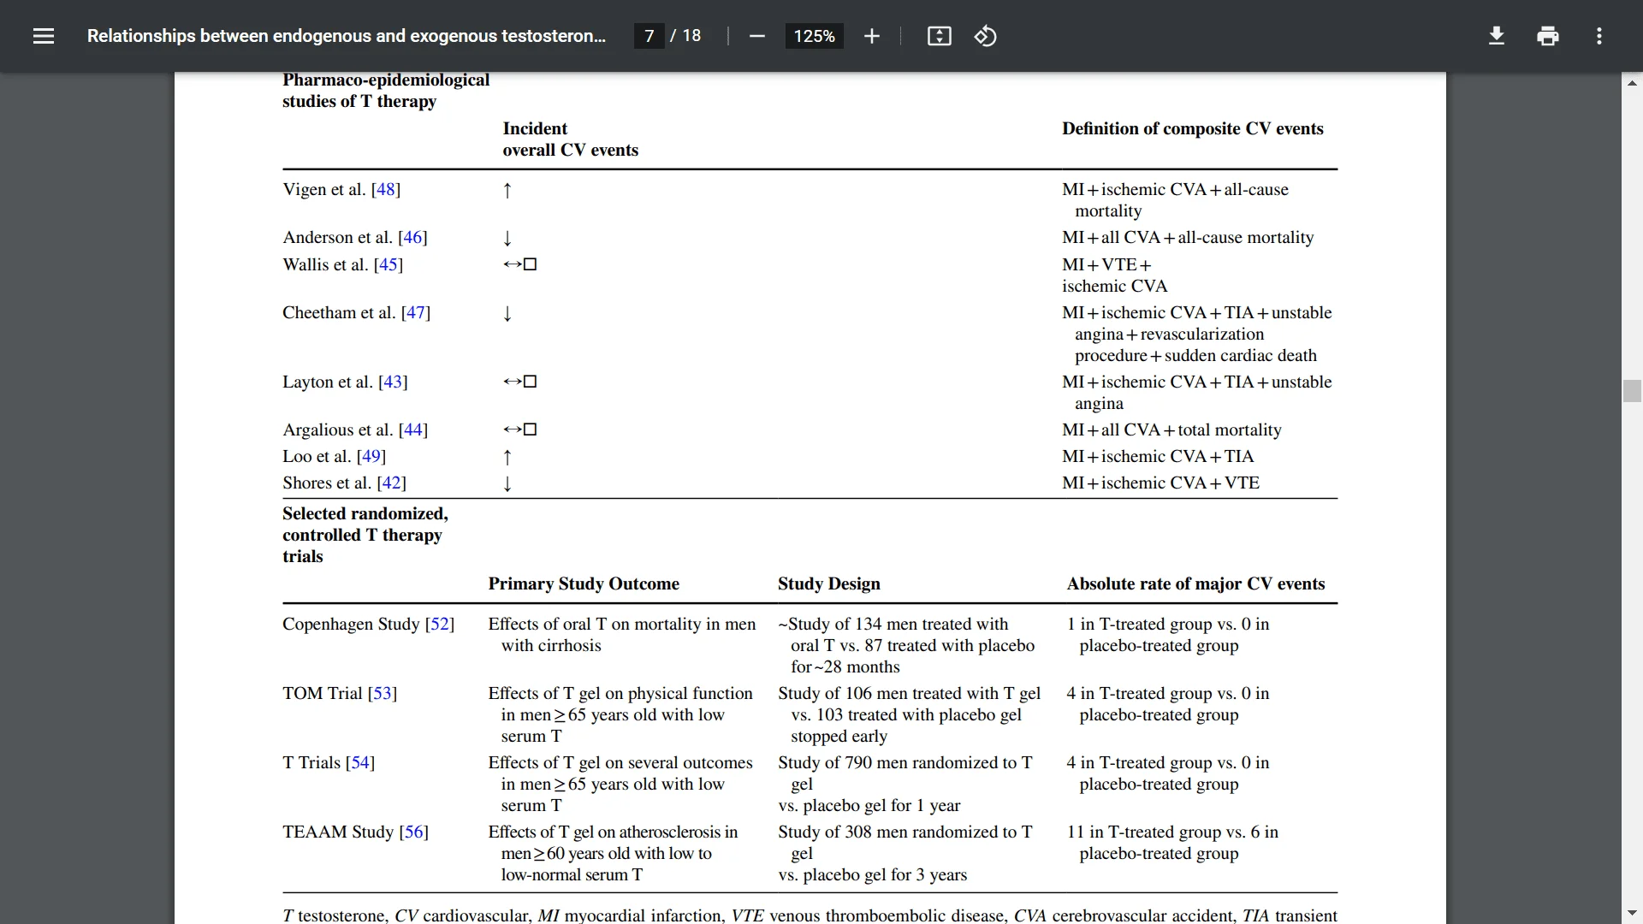
Task: Open the more actions three-dot menu
Action: click(x=1599, y=36)
